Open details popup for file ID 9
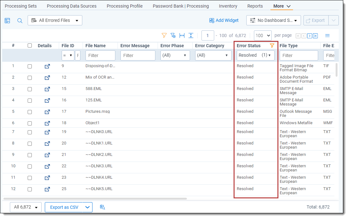This screenshot has width=348, height=218. tap(47, 66)
